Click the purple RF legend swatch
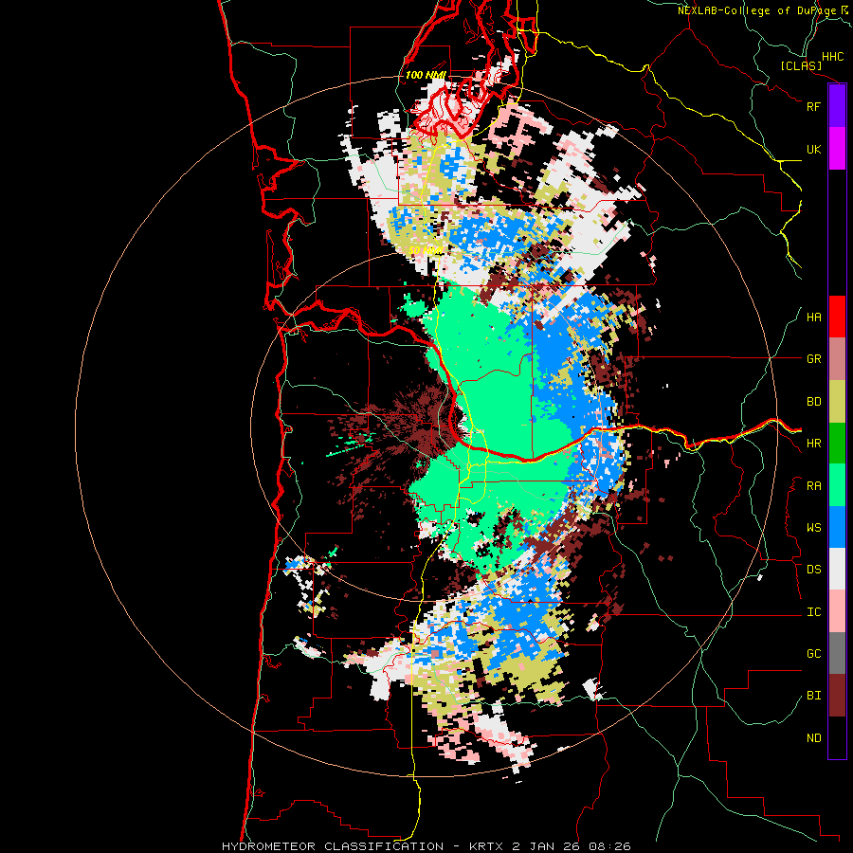 pyautogui.click(x=837, y=106)
